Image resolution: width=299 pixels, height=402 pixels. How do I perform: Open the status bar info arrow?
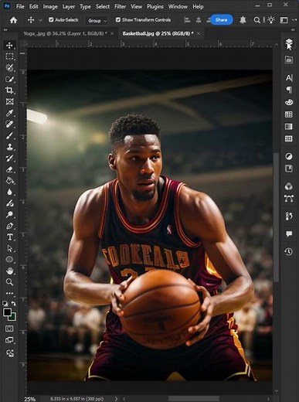pos(116,399)
